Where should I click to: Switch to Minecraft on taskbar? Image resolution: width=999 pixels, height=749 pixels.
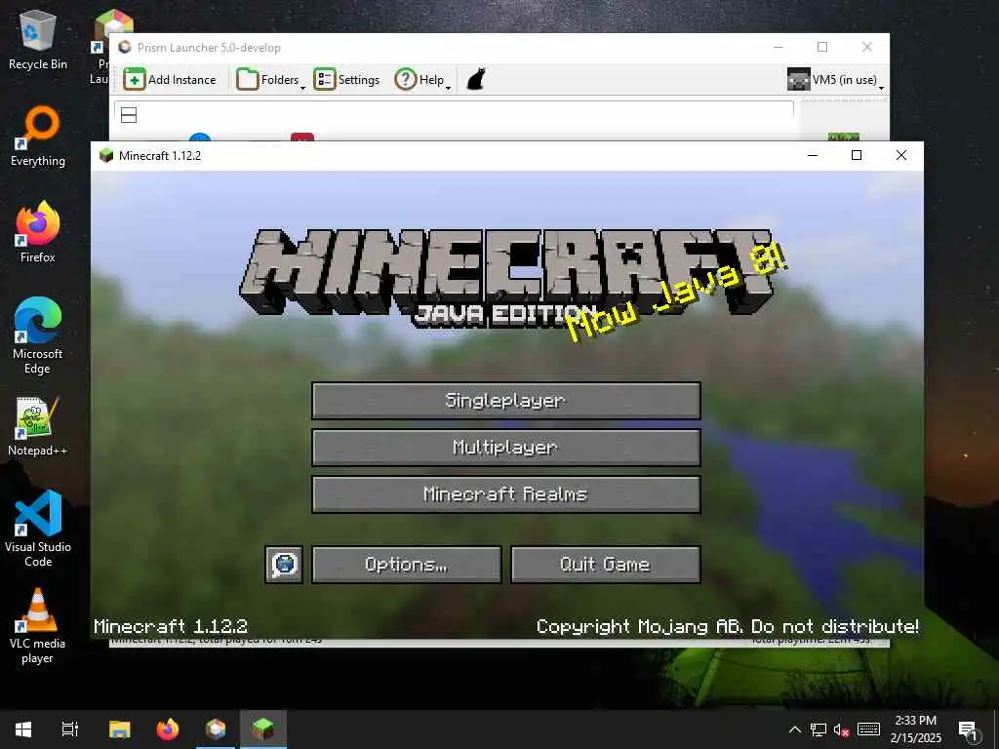pos(263,729)
